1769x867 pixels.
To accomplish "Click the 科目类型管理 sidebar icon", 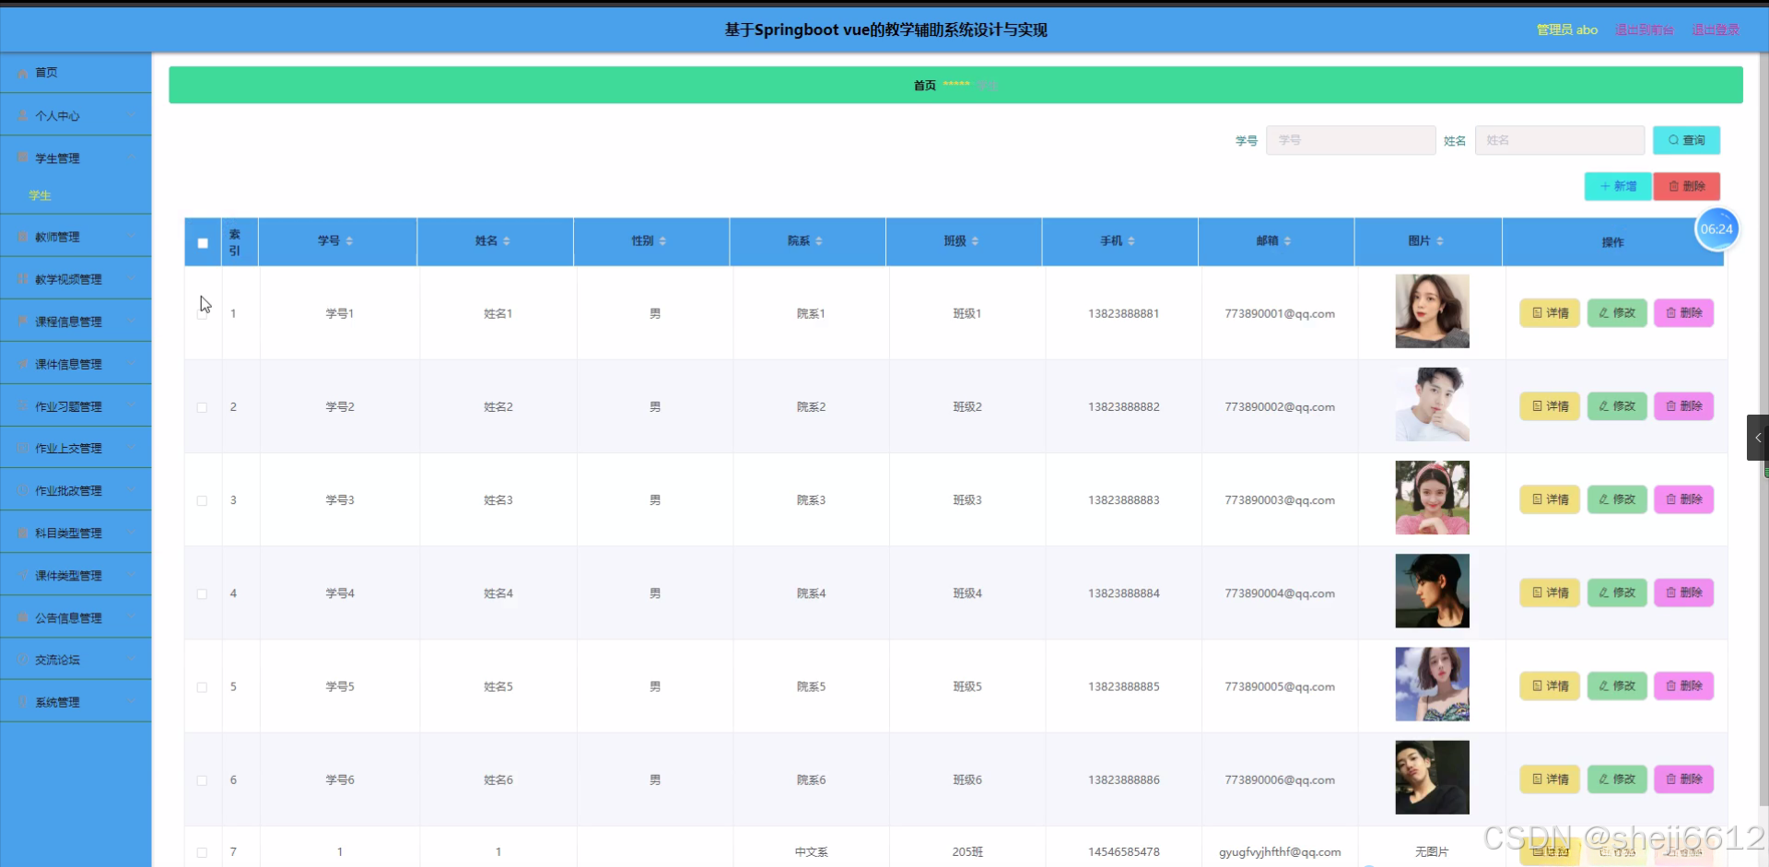I will (x=20, y=532).
